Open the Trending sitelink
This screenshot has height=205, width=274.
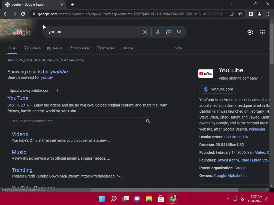[22, 170]
